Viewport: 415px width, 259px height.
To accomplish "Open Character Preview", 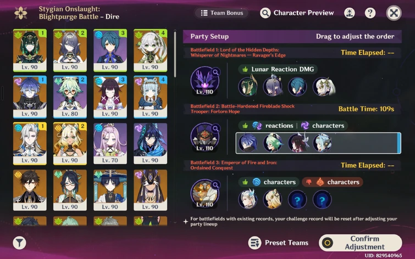I will click(297, 13).
